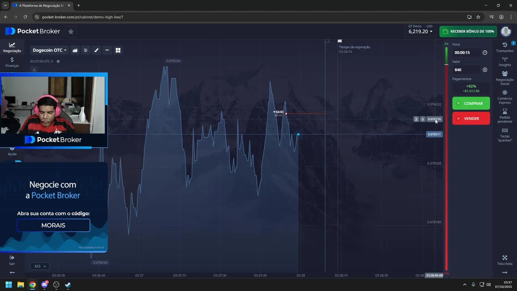Click the horizontal line tool icon
517x291 pixels.
[107, 50]
